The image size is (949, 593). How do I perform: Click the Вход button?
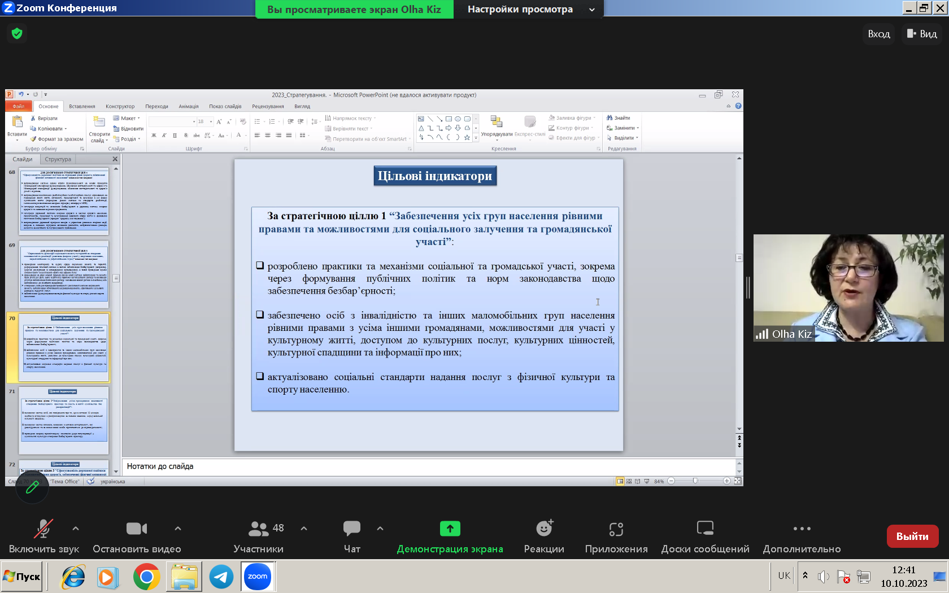[878, 34]
